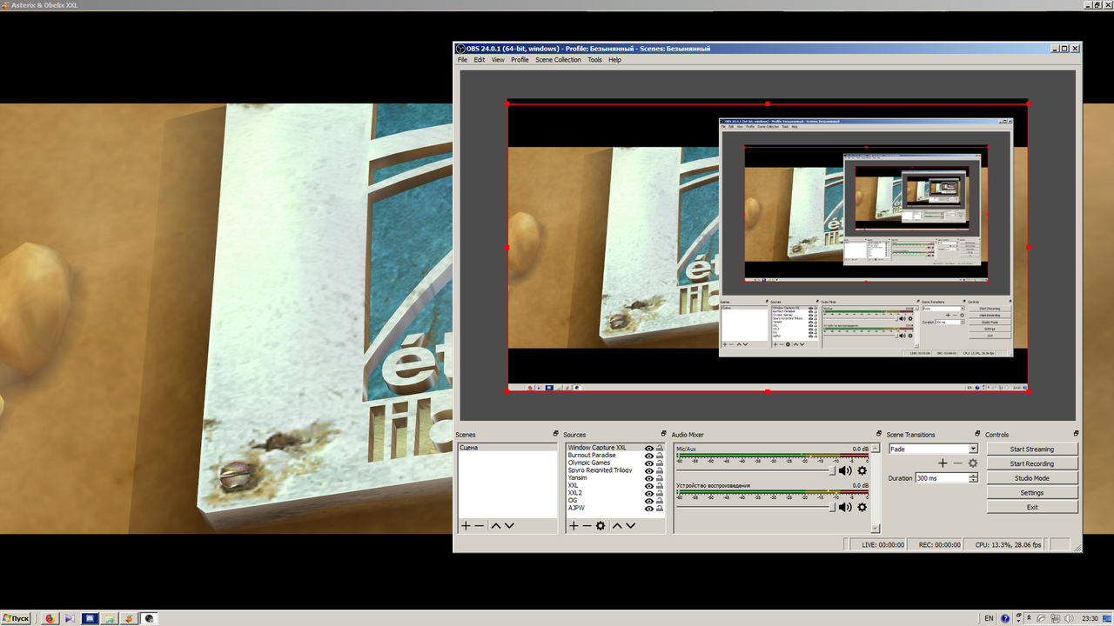Image resolution: width=1114 pixels, height=626 pixels.
Task: Toggle visibility of OG source
Action: [x=649, y=501]
